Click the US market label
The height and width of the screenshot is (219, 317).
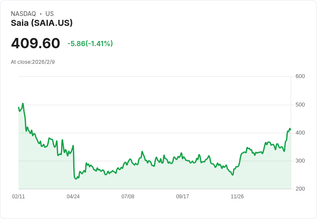click(x=50, y=14)
